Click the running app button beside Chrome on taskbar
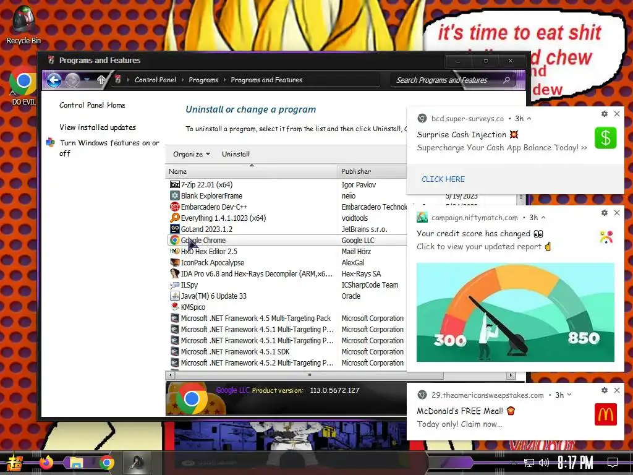 (x=137, y=463)
